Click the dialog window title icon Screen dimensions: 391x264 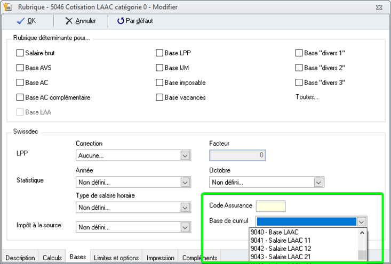6,7
